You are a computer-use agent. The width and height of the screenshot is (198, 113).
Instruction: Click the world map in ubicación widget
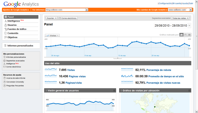point(155,103)
